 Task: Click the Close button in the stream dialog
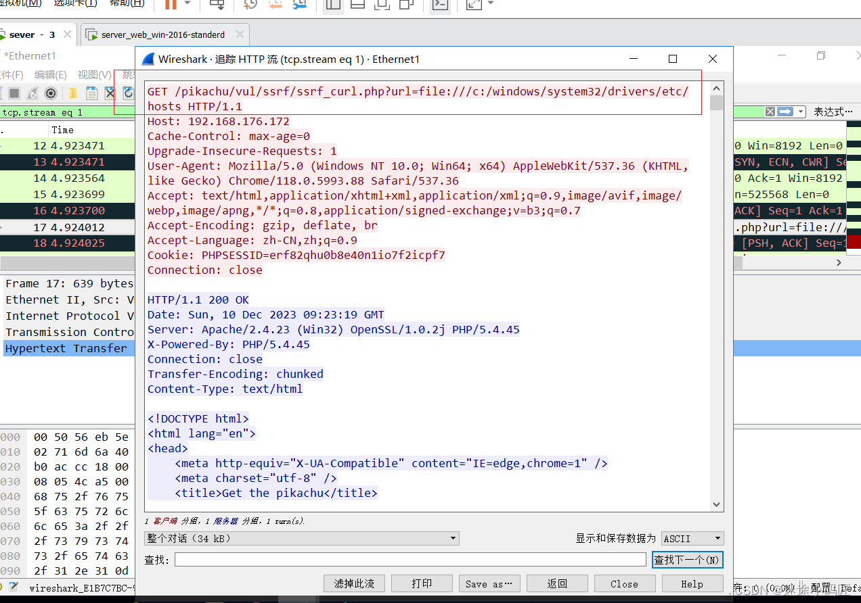(x=624, y=583)
